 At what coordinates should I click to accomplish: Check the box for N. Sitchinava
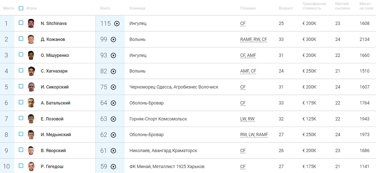pos(21,23)
